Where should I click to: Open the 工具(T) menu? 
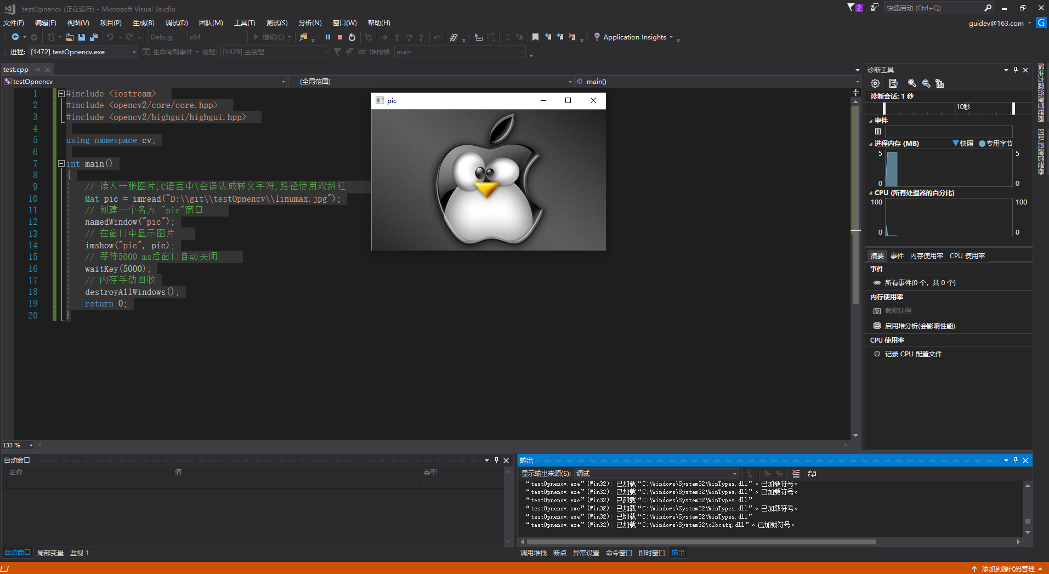click(245, 22)
